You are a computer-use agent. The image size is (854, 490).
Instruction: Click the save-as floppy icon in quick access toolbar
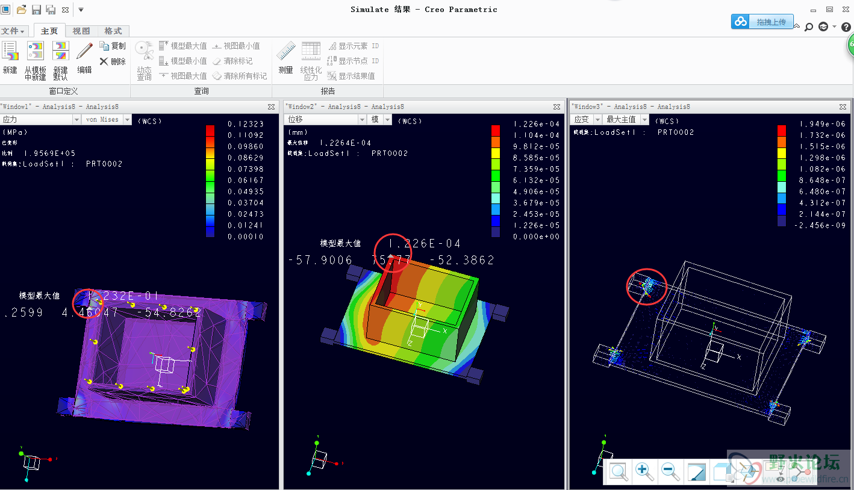pyautogui.click(x=51, y=9)
